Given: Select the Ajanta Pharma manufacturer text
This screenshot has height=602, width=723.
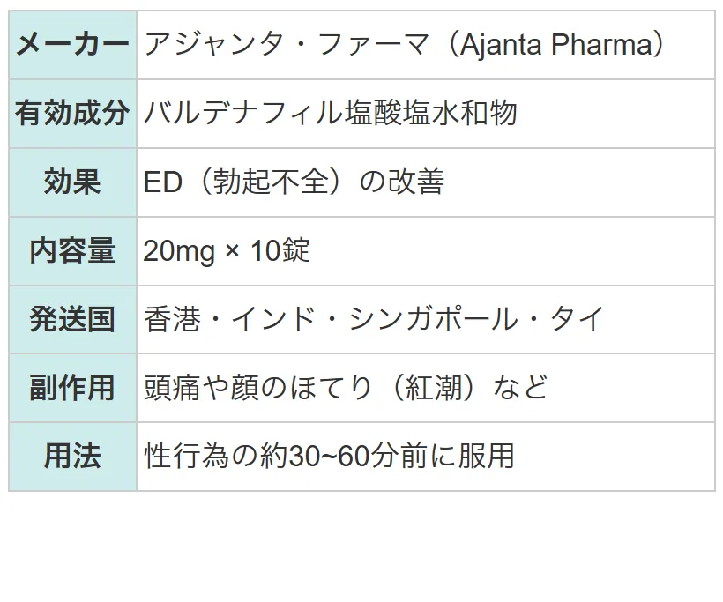Looking at the screenshot, I should 562,45.
